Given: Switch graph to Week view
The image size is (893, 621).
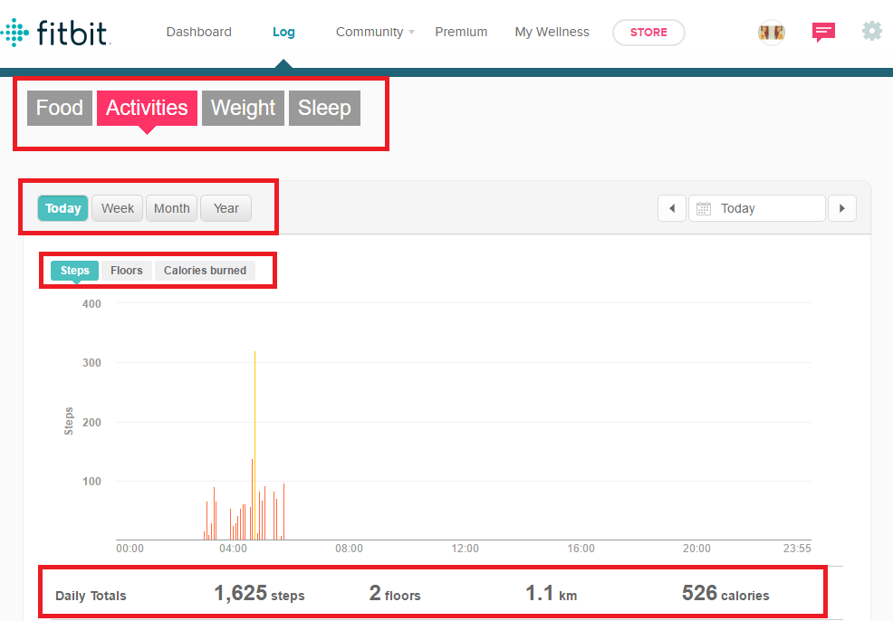Looking at the screenshot, I should (118, 208).
